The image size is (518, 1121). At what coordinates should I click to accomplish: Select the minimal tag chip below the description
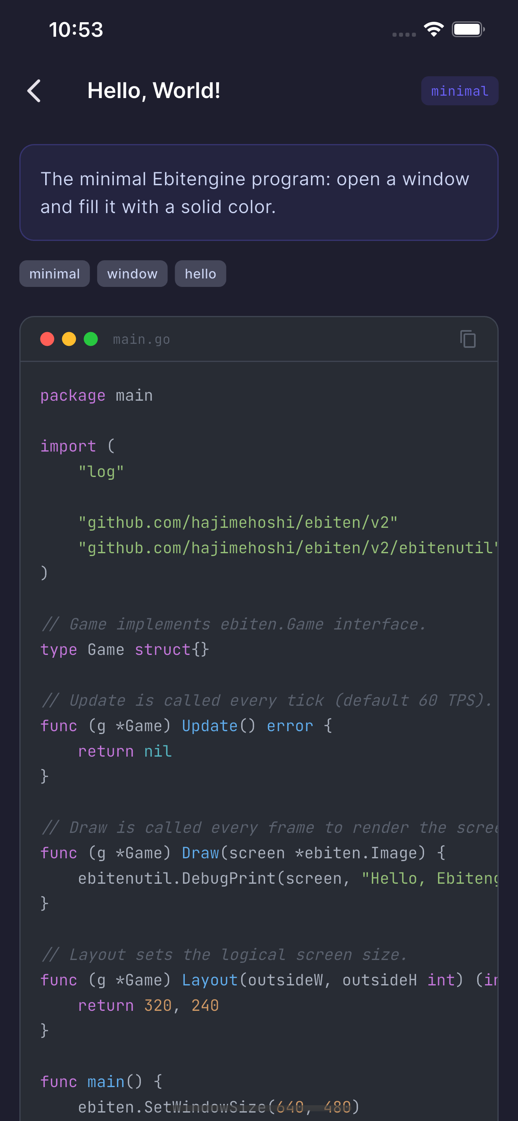(55, 274)
